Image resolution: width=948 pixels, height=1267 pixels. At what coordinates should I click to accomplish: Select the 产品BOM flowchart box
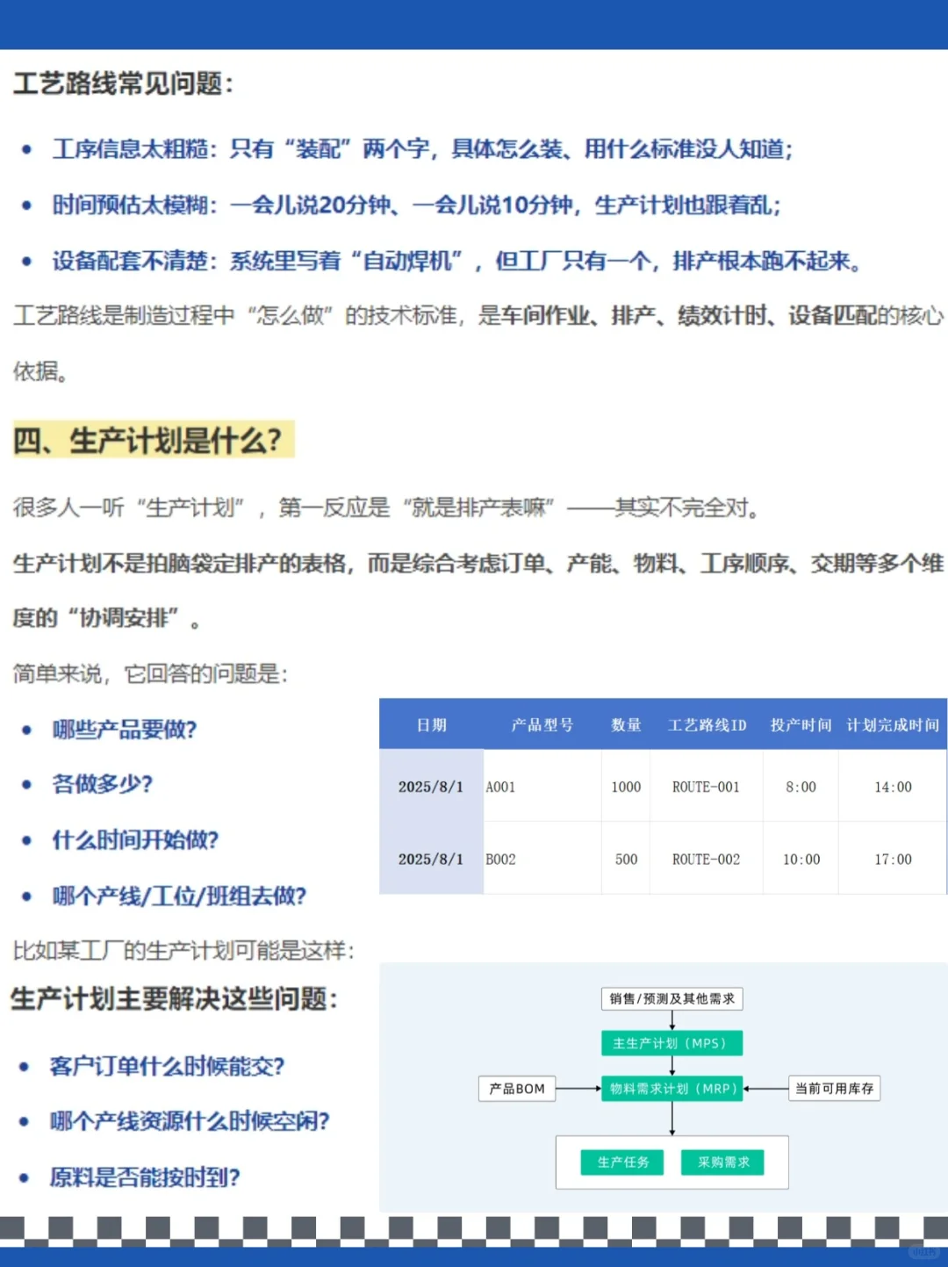pyautogui.click(x=517, y=1089)
